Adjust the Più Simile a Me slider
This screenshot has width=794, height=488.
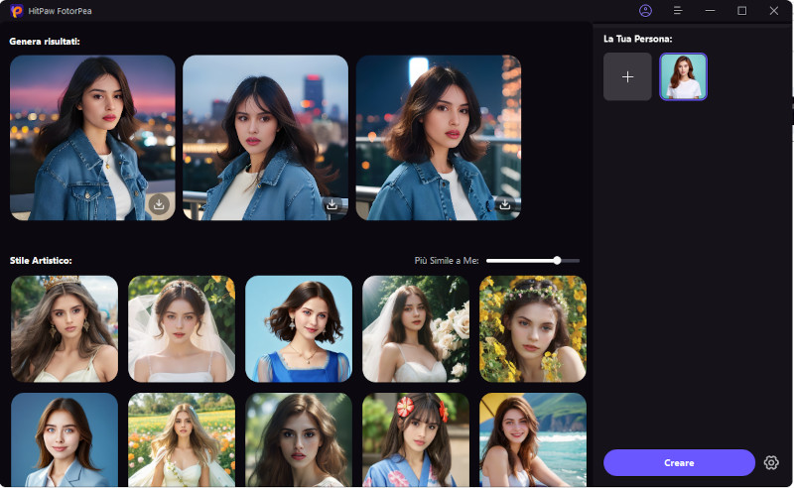coord(533,261)
